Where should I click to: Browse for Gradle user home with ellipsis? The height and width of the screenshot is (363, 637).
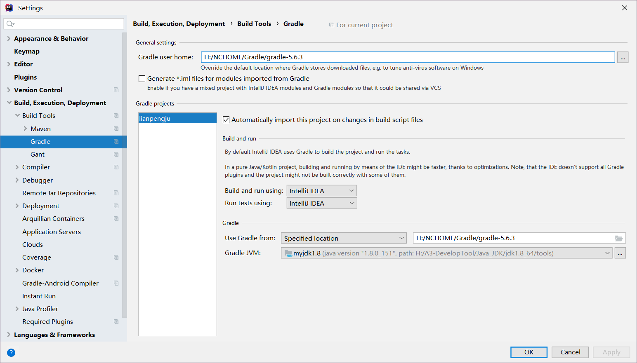[623, 57]
